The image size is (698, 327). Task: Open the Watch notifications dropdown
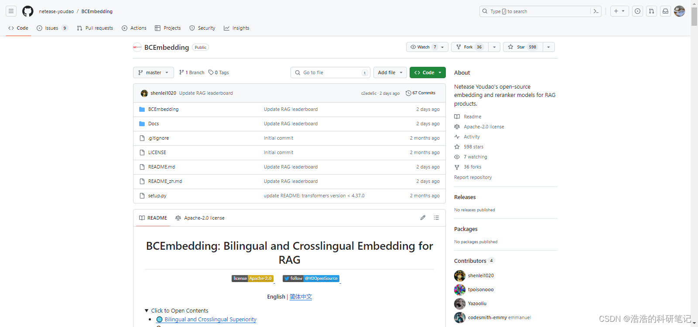427,47
